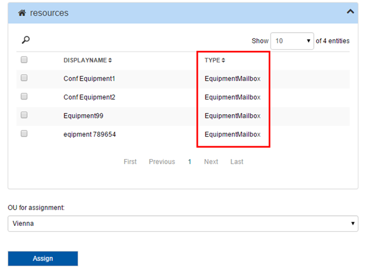
Task: Sort by DISPLAYNAME column arrows
Action: point(110,60)
